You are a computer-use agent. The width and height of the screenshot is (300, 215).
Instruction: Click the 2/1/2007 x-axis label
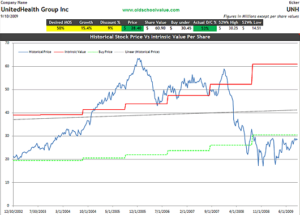tap(187, 212)
